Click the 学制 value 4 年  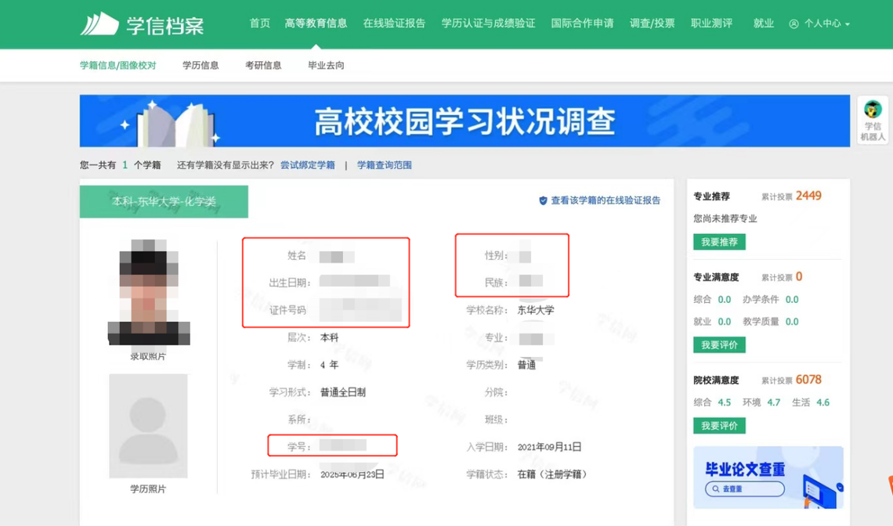[329, 365]
